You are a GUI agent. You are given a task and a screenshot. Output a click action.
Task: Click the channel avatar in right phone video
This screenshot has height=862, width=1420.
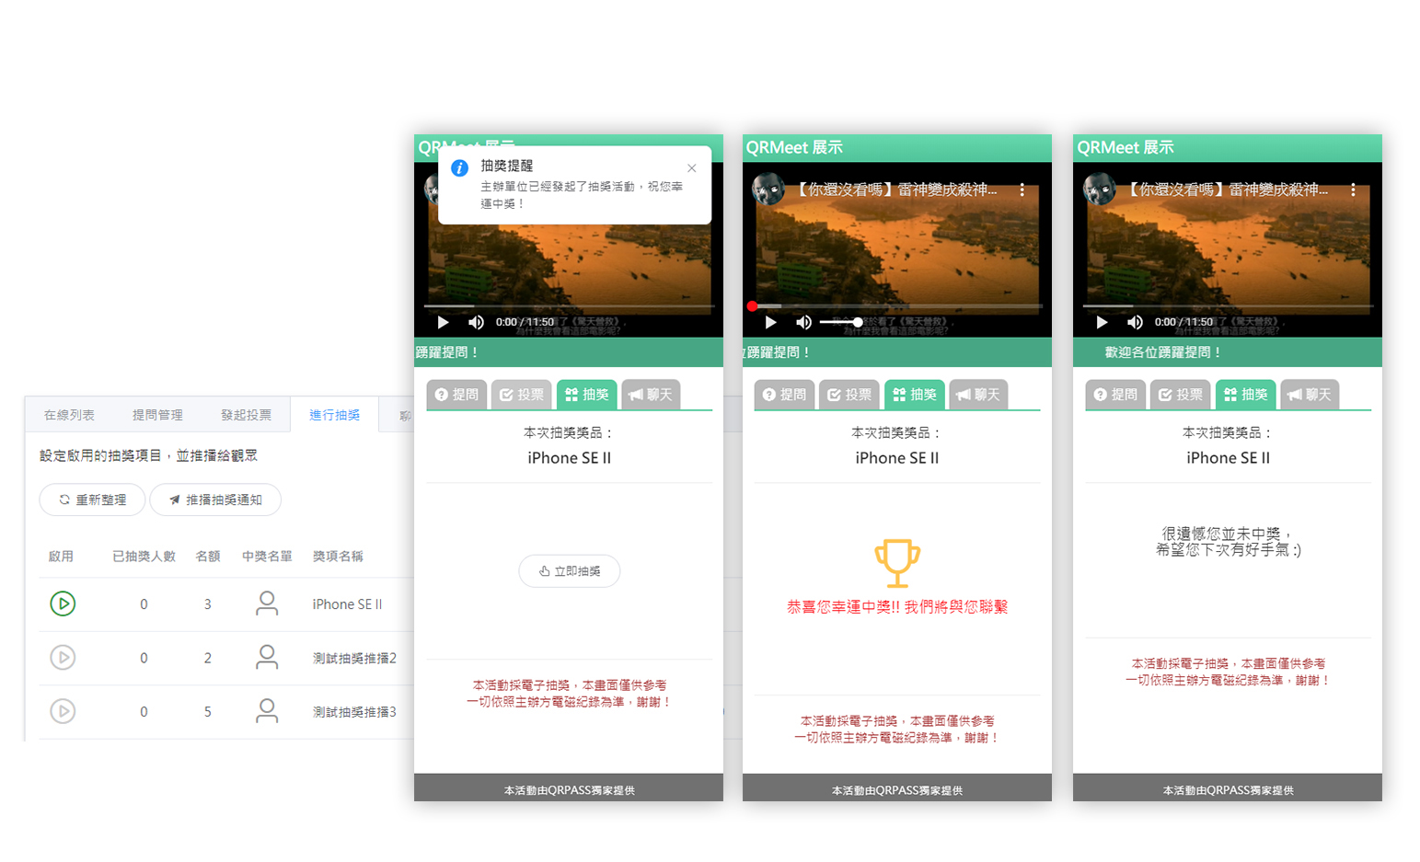(1100, 189)
